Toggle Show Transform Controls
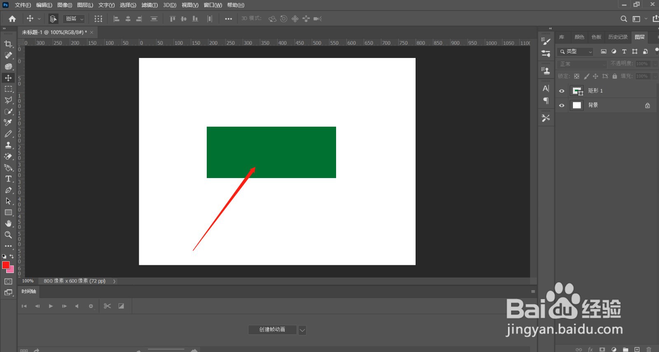Viewport: 659px width, 352px height. [x=98, y=19]
